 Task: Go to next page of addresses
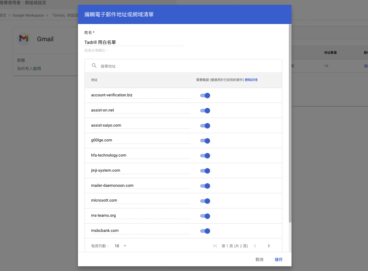pyautogui.click(x=269, y=246)
